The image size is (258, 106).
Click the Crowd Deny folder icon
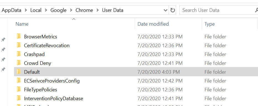click(x=19, y=63)
